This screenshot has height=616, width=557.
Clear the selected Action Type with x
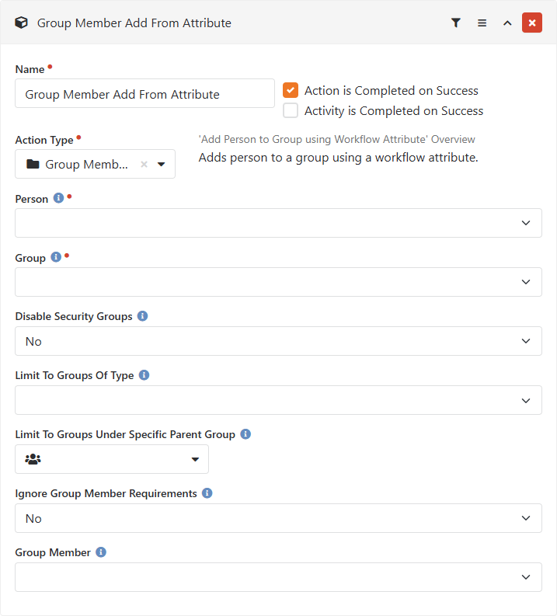(x=144, y=165)
